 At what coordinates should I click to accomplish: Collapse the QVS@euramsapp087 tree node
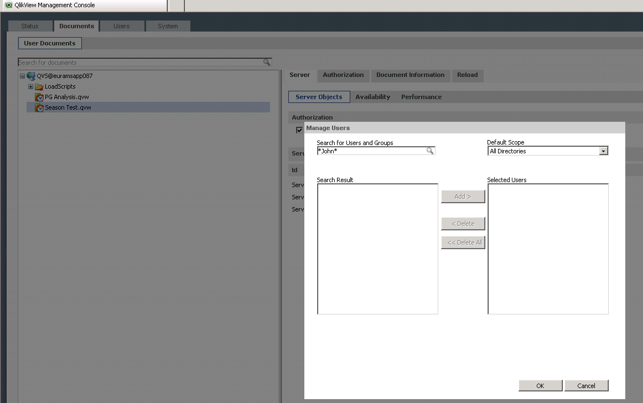point(23,76)
